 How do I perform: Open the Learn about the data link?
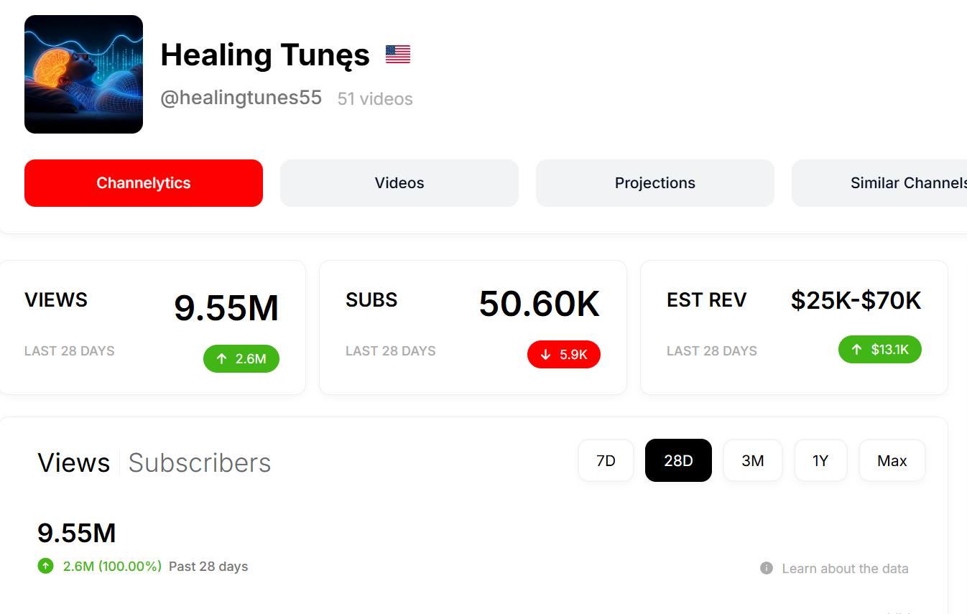click(x=845, y=569)
